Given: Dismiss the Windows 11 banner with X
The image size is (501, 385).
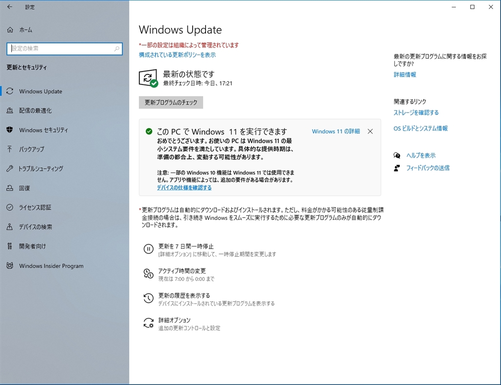Looking at the screenshot, I should (x=370, y=131).
